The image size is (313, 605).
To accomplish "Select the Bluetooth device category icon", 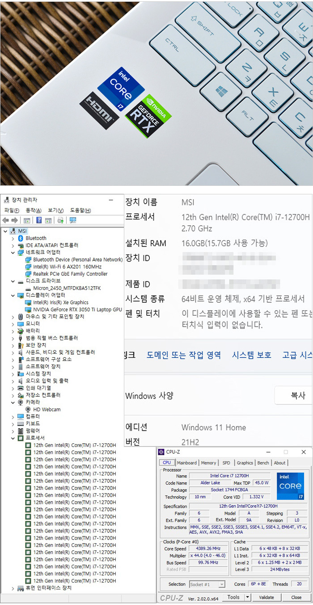I will click(x=21, y=238).
